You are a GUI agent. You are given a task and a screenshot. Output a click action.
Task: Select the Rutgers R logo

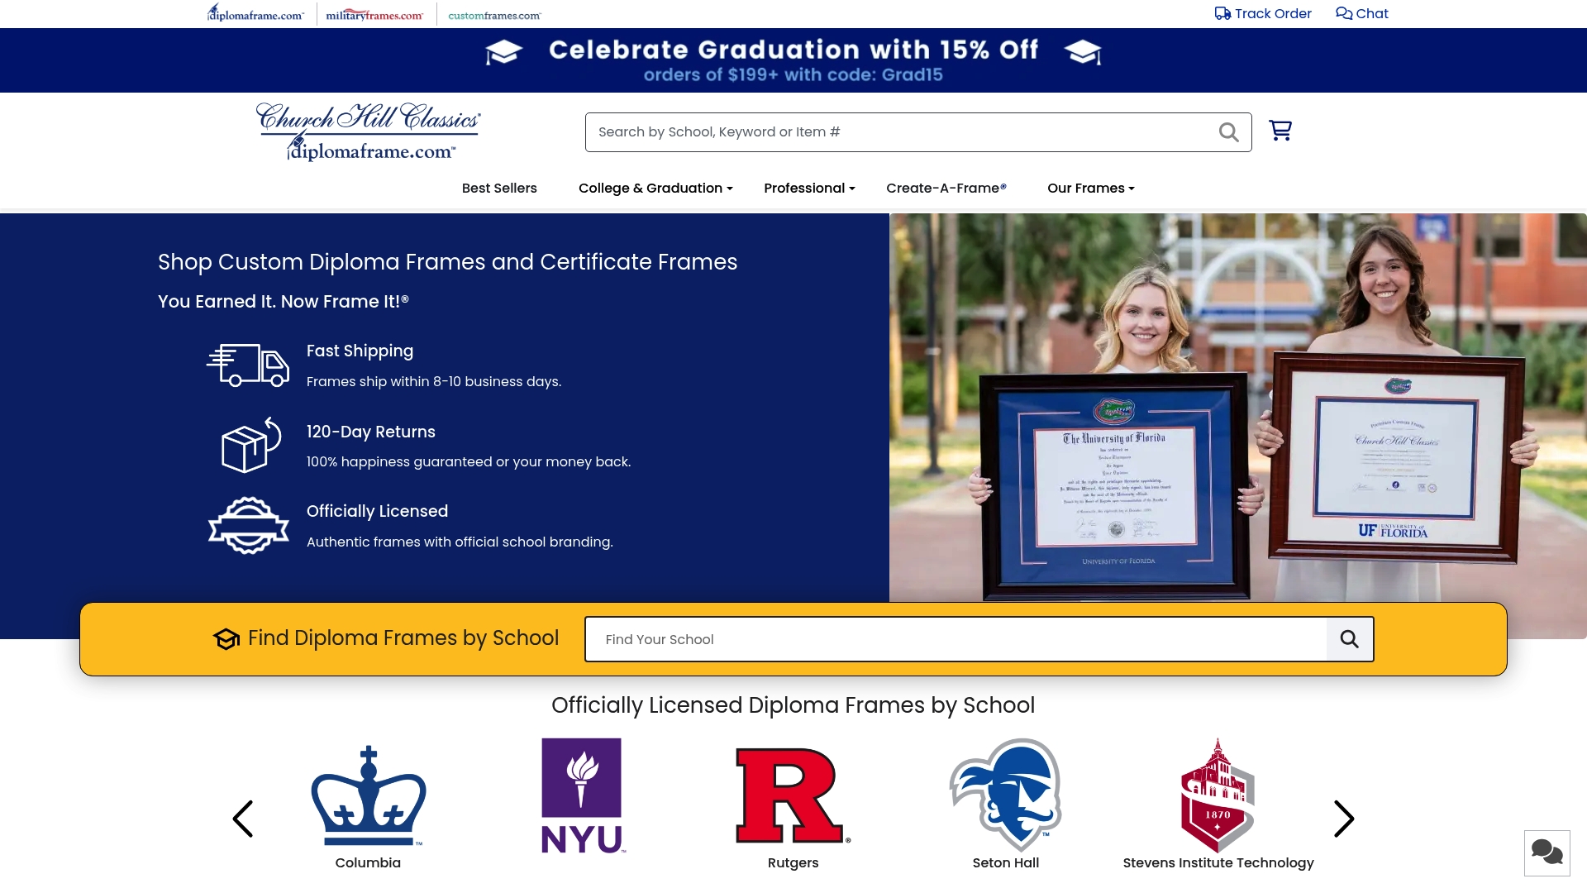click(793, 795)
